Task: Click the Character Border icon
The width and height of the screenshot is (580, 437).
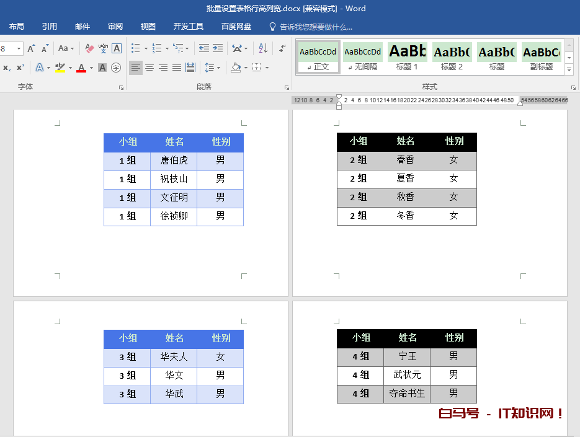Action: pyautogui.click(x=116, y=48)
